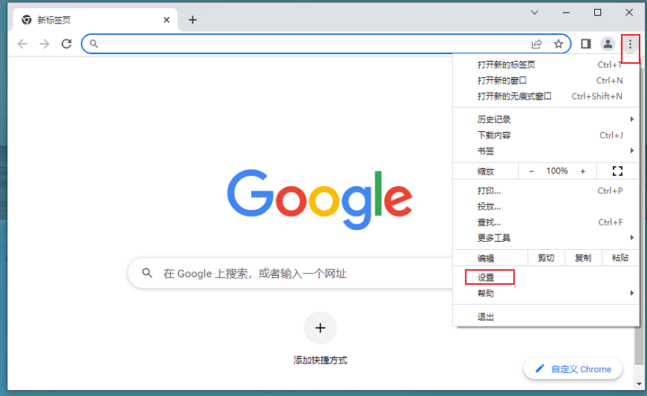Click the 编辑 label in the menu
647x396 pixels.
pyautogui.click(x=486, y=258)
